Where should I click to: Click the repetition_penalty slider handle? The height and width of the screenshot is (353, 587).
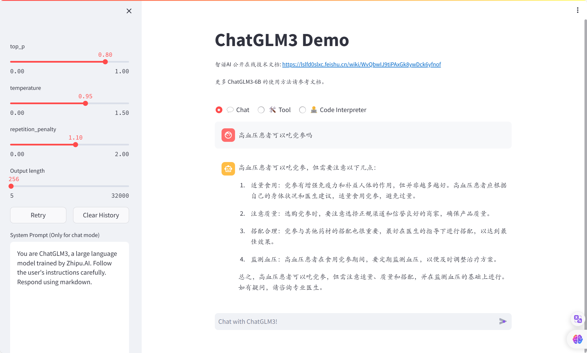(75, 145)
